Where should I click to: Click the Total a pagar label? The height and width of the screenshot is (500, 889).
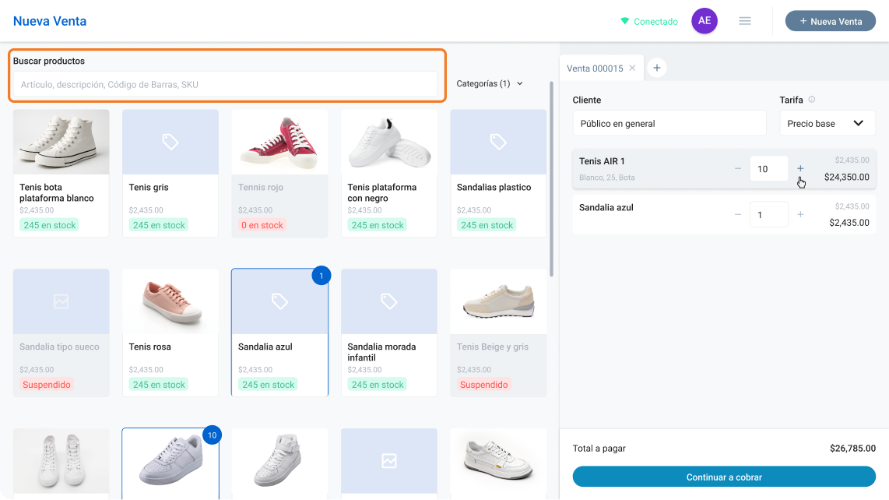point(599,449)
